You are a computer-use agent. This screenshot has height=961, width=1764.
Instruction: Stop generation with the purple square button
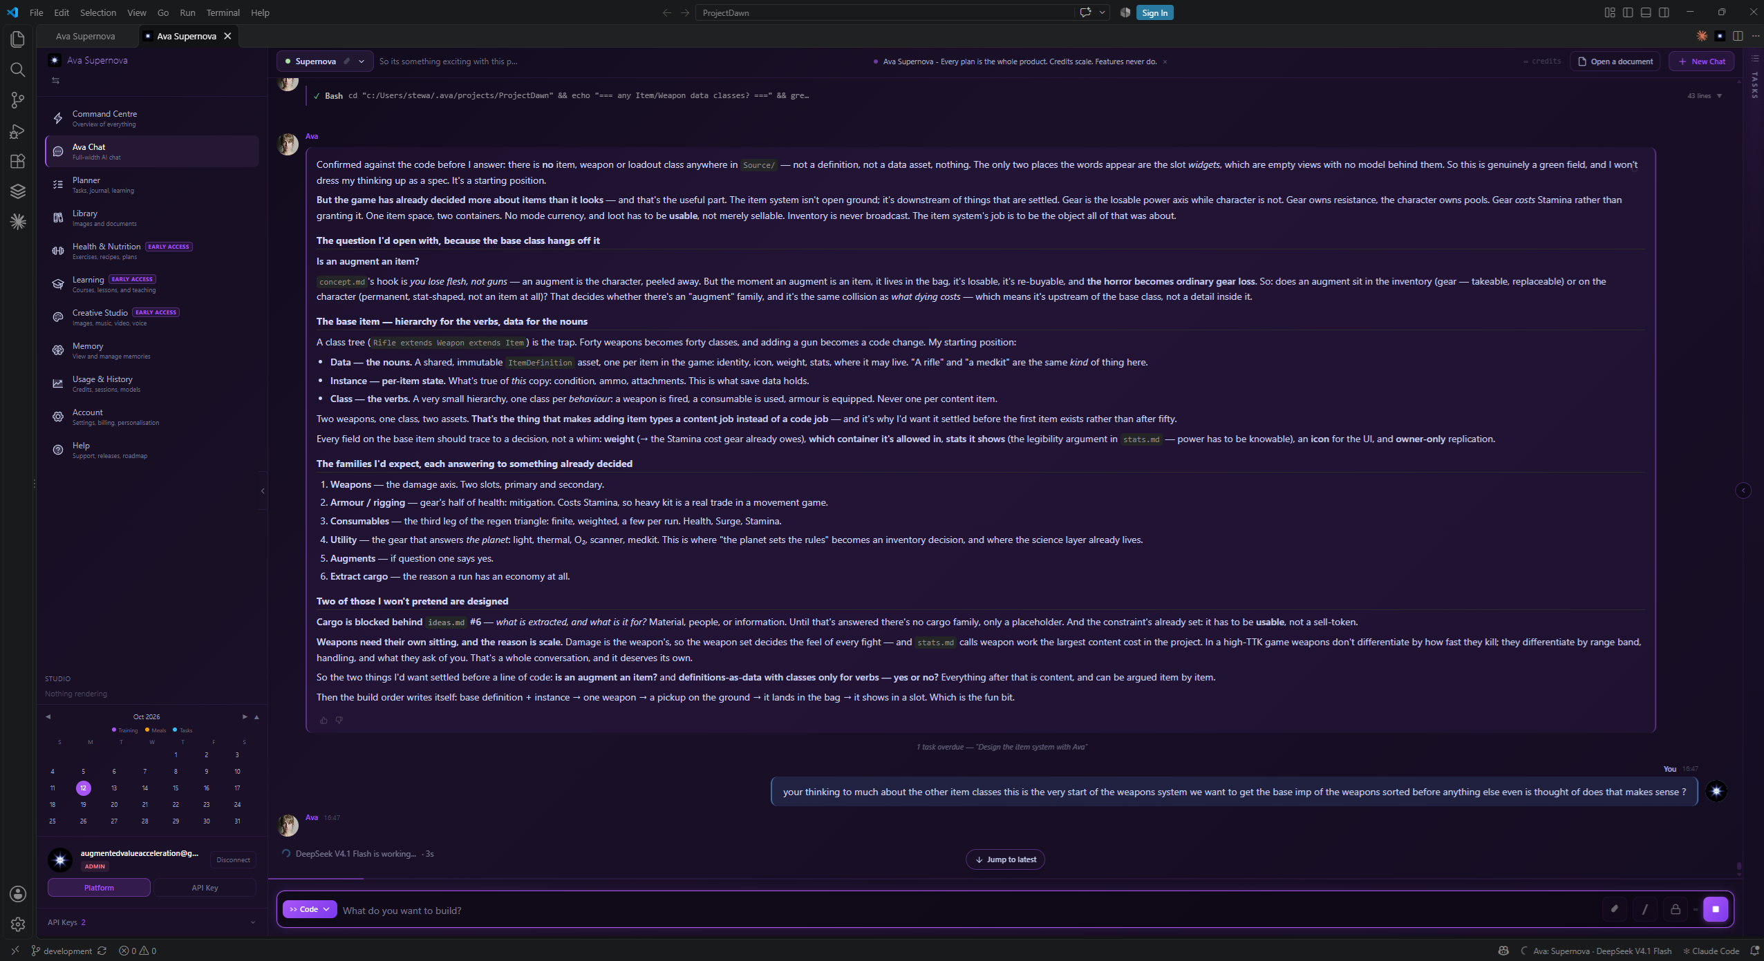tap(1716, 909)
